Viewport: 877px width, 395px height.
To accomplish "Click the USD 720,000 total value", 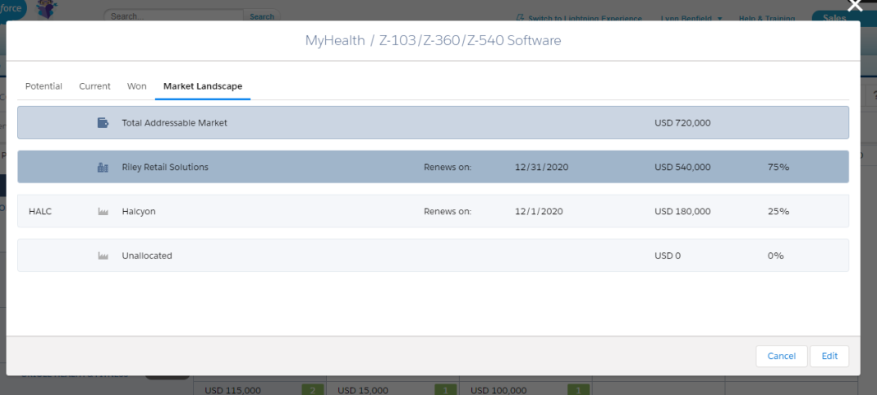I will 682,122.
